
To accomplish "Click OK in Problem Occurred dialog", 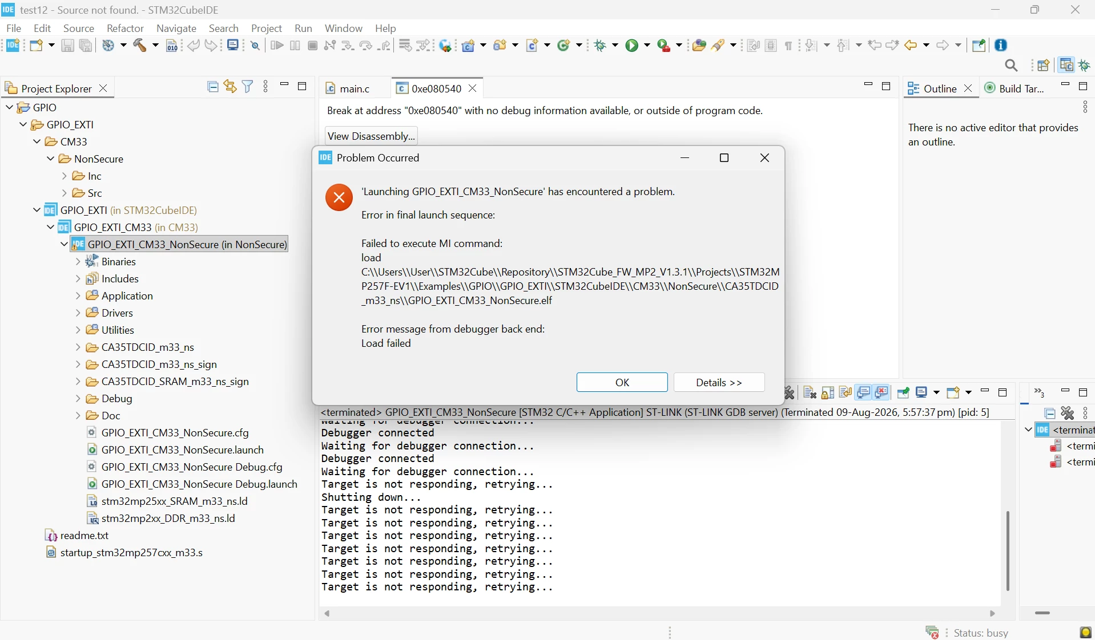I will (622, 382).
